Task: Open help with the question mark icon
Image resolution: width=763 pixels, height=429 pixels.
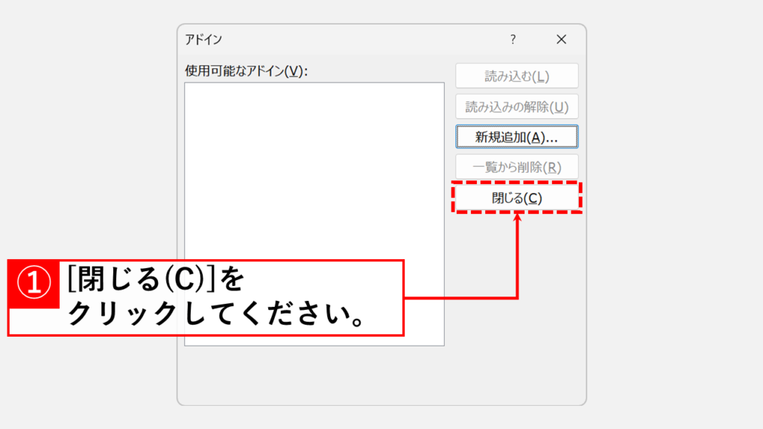Action: pos(513,39)
